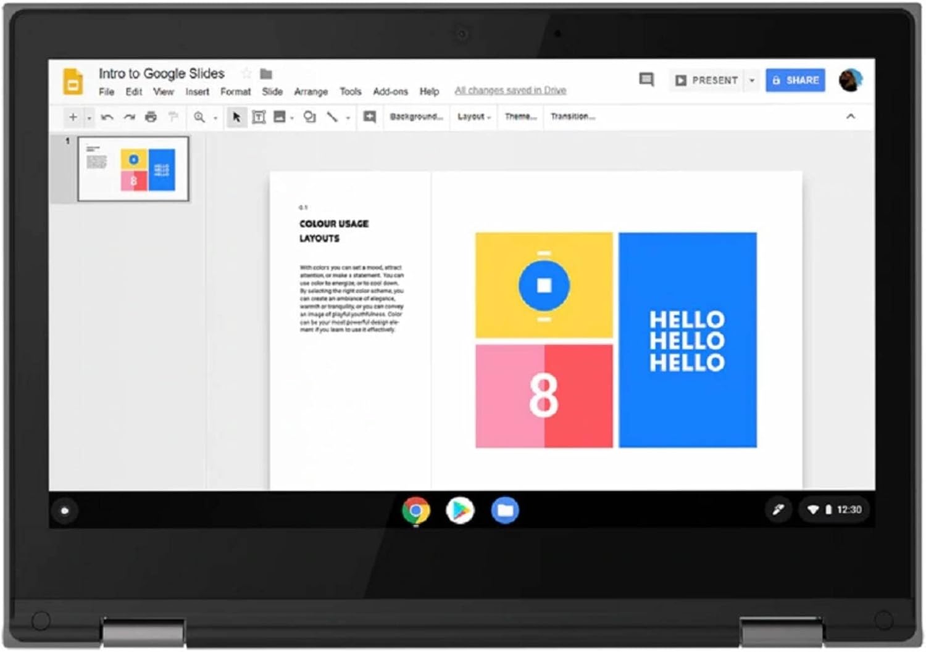Print the presentation using the printer icon

151,117
